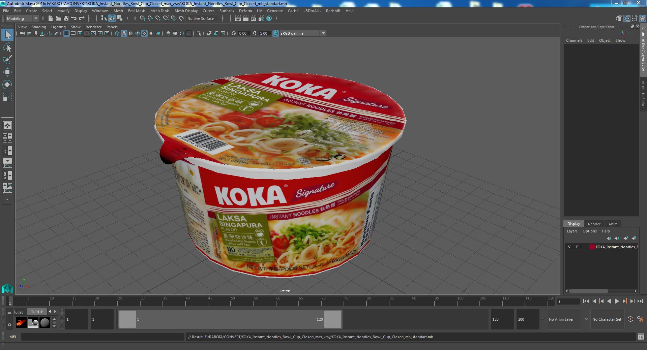Switch to the Anim layer tab
The height and width of the screenshot is (350, 647).
click(613, 224)
